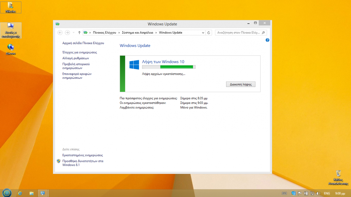Open File Explorer from taskbar
This screenshot has height=197, width=351.
tap(31, 193)
